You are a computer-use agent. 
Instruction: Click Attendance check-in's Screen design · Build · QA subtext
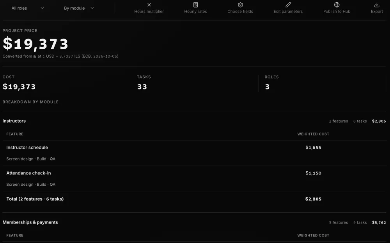[x=31, y=185]
